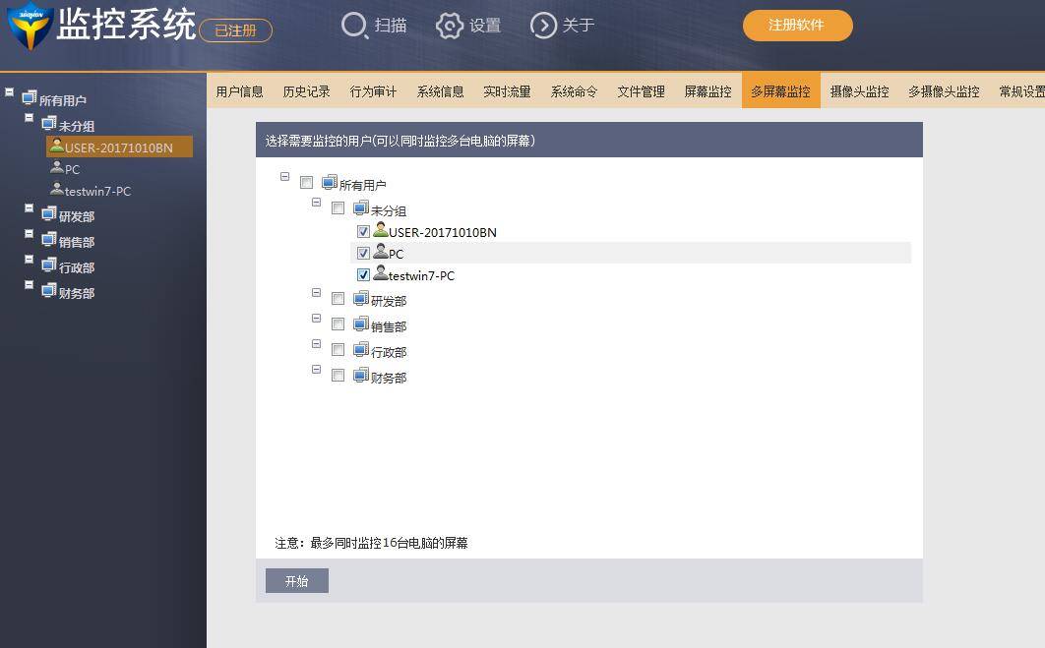
Task: Toggle 研发部 expander in selection panel
Action: (x=317, y=292)
